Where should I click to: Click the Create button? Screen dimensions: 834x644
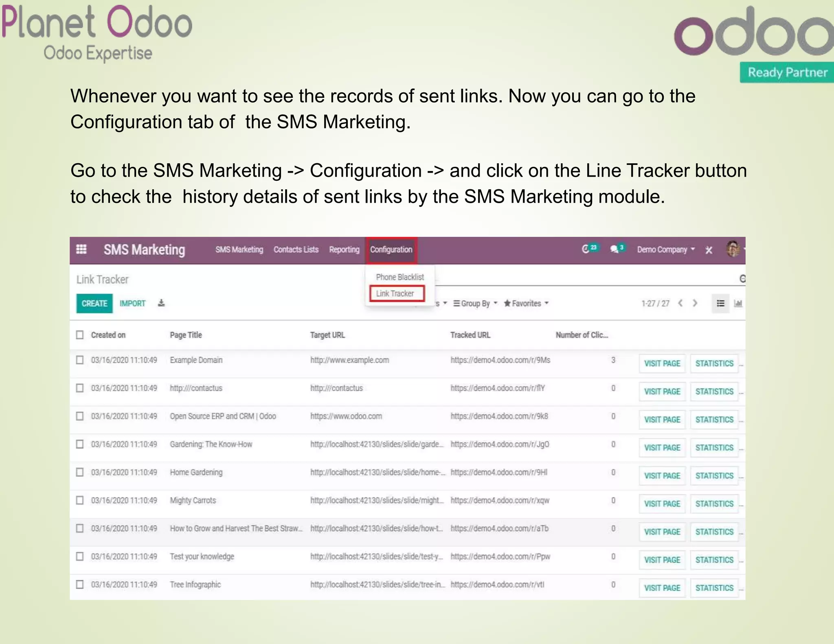click(x=94, y=303)
